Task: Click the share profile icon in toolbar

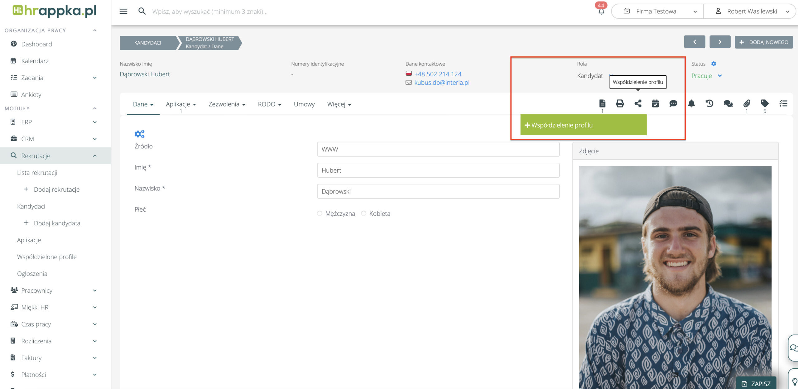Action: (638, 103)
